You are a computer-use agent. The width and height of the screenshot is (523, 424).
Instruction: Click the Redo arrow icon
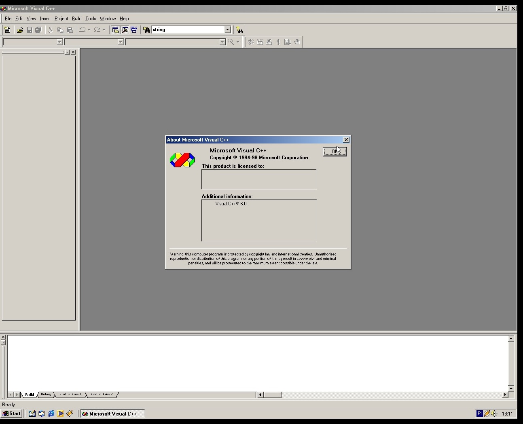(x=97, y=30)
